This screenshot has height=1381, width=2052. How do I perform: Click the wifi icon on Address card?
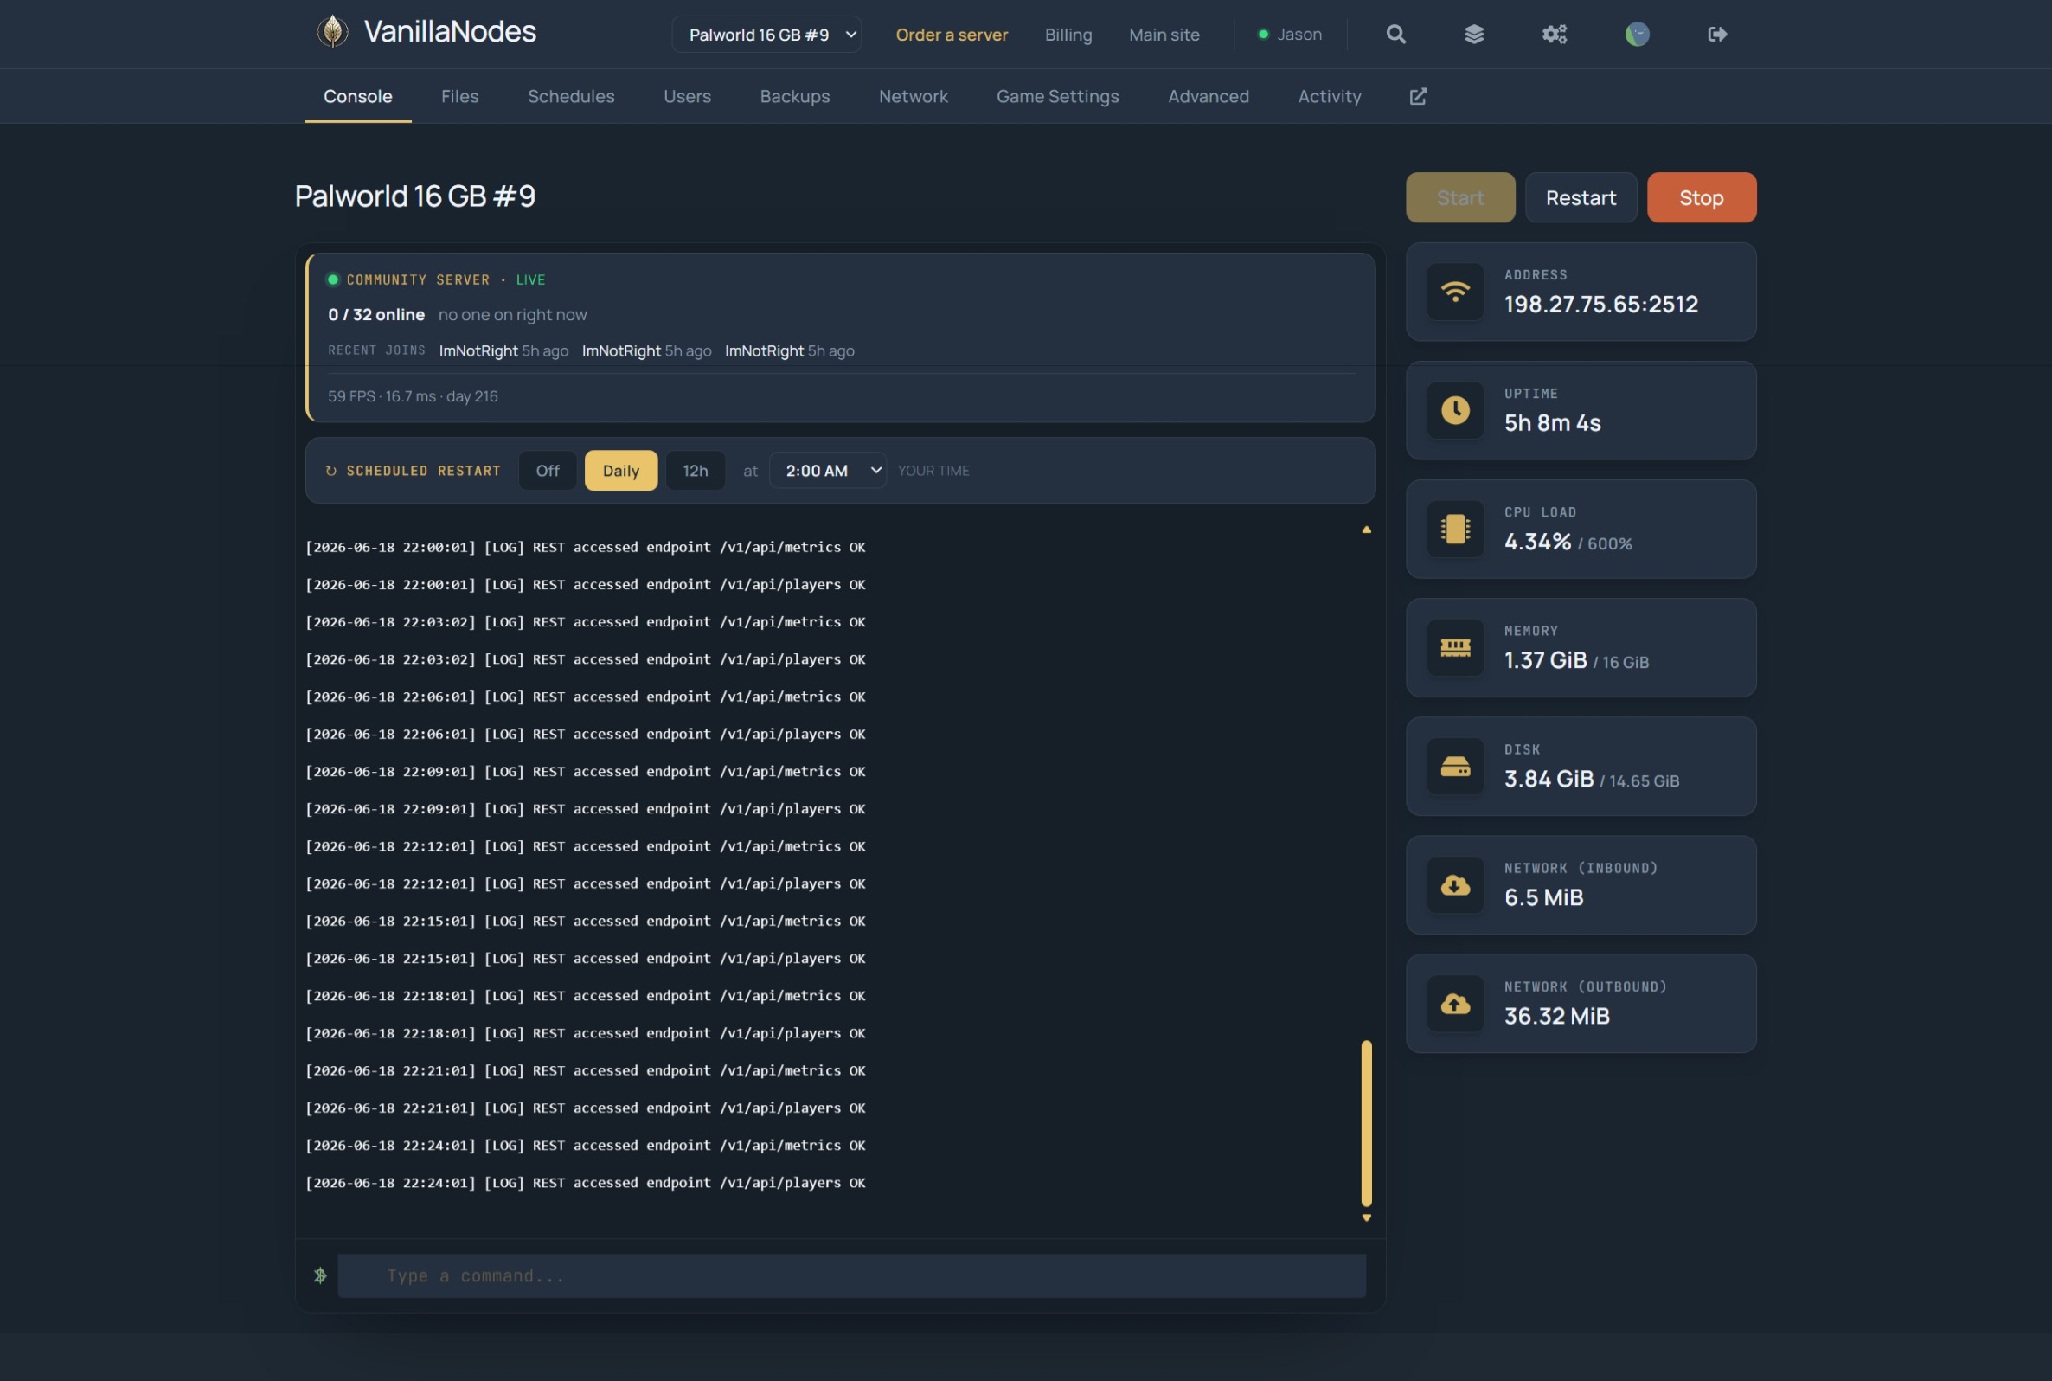click(1454, 292)
